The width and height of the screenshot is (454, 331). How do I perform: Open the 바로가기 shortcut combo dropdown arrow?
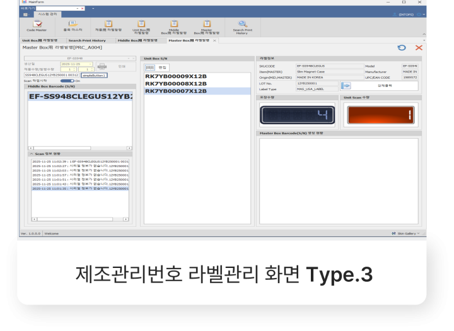[x=78, y=8]
